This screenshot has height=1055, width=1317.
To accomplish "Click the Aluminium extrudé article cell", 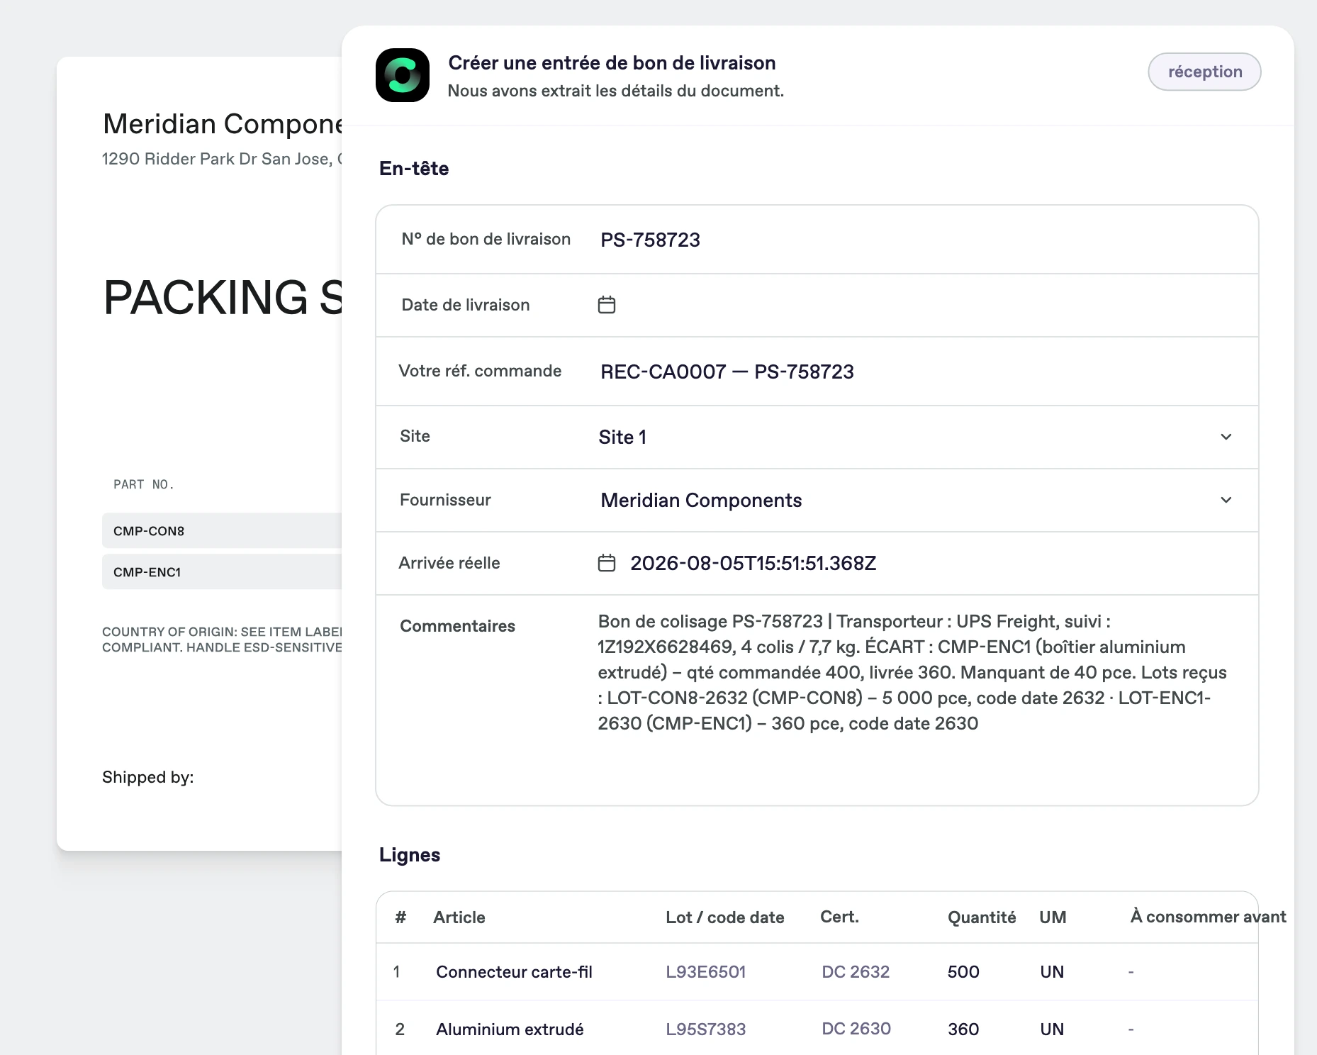I will coord(510,1029).
